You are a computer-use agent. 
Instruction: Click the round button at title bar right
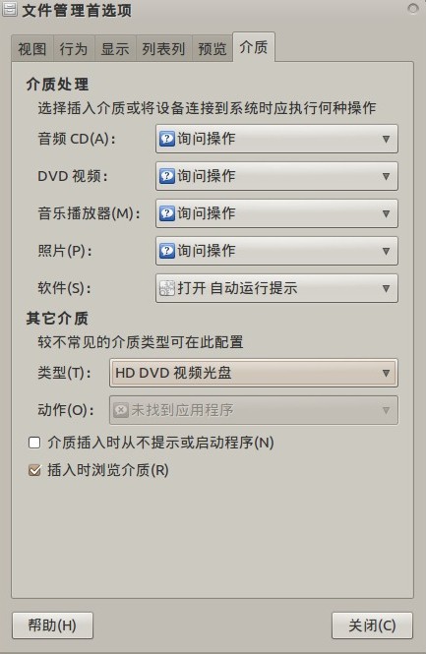[413, 8]
